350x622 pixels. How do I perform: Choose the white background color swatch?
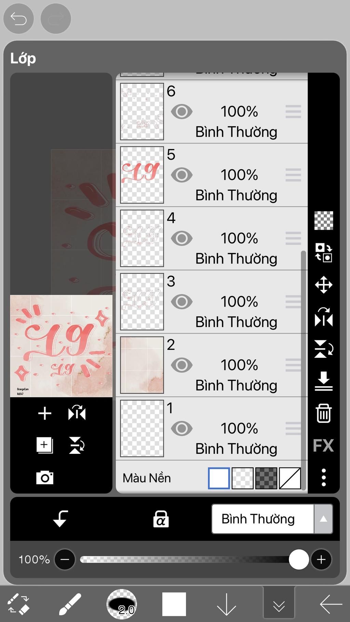tap(219, 478)
